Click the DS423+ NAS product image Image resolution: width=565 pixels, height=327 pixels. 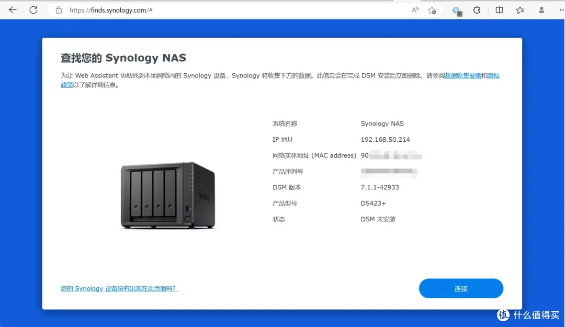click(x=168, y=196)
